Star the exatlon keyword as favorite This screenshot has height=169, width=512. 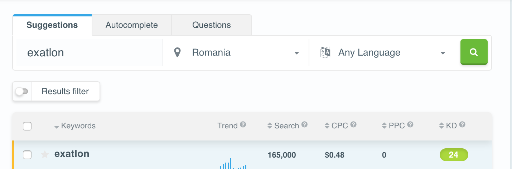coord(45,154)
